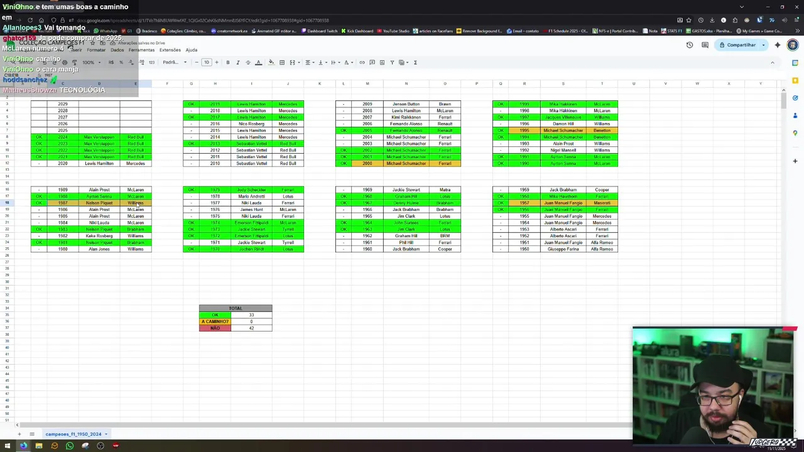Click the paint format roller icon
804x452 pixels.
tap(74, 62)
